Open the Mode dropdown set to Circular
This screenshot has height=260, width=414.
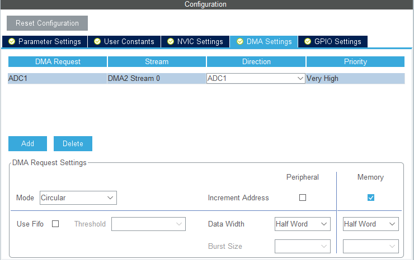78,198
